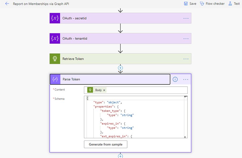Open the Parse Token ellipsis menu
Image resolution: width=242 pixels, height=158 pixels.
[x=186, y=79]
